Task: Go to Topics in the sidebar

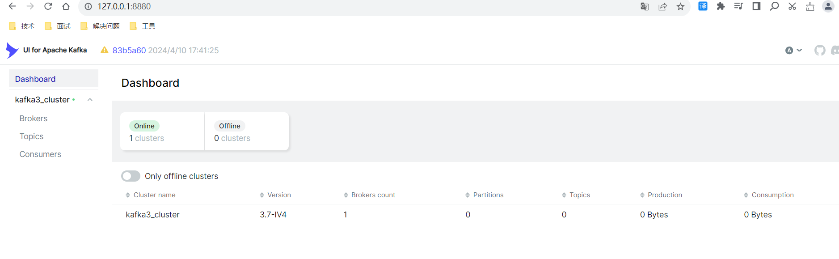Action: click(31, 136)
